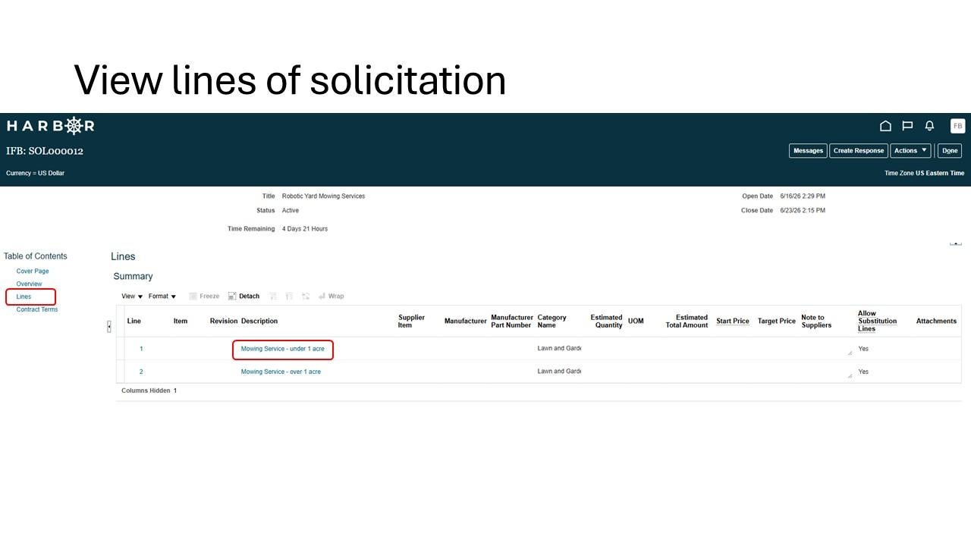Viewport: 971px width, 546px height.
Task: Open Contract Terms in Table of Contents
Action: pyautogui.click(x=37, y=309)
